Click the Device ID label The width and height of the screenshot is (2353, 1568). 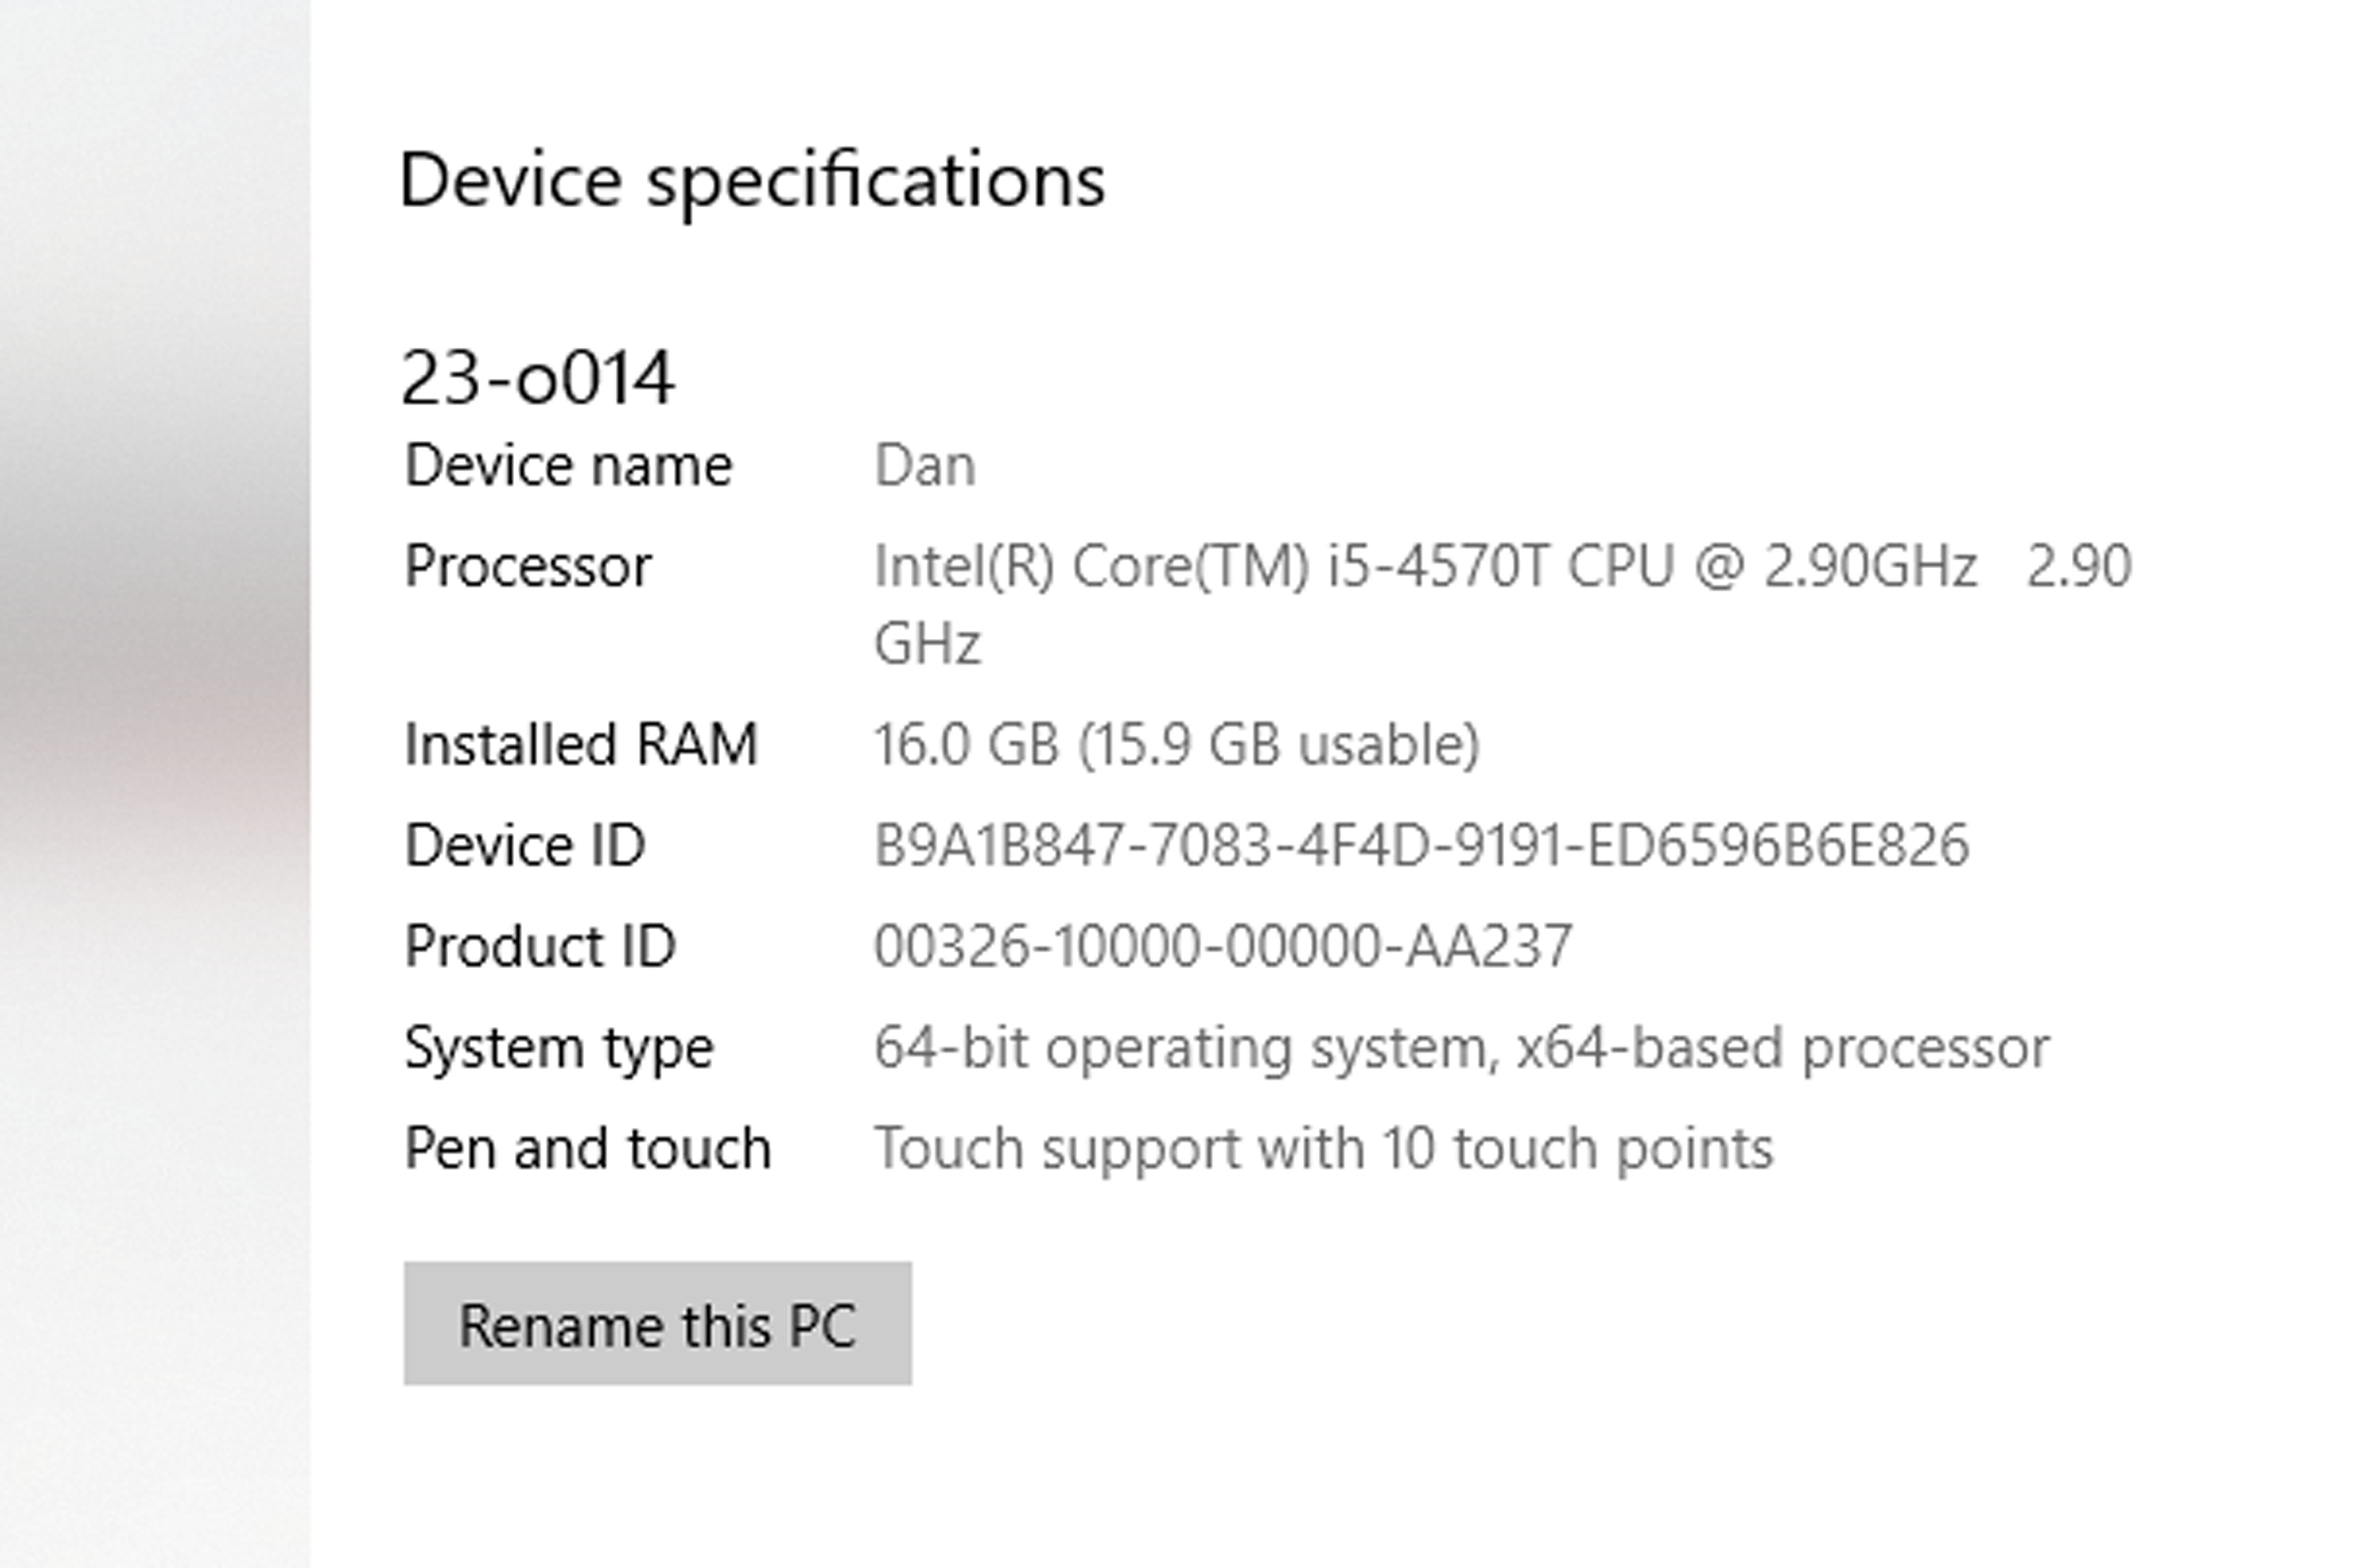[x=524, y=845]
